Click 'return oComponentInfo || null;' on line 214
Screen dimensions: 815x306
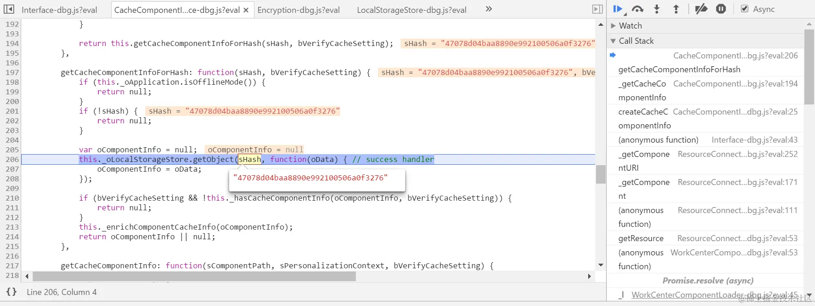[x=147, y=237]
